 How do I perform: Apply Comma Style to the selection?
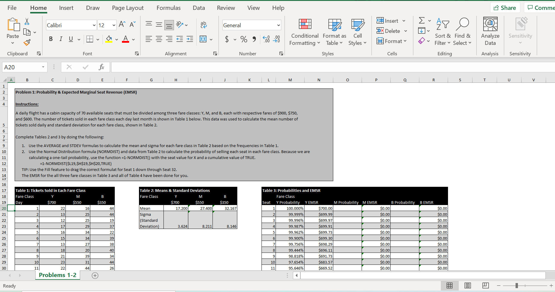point(254,39)
